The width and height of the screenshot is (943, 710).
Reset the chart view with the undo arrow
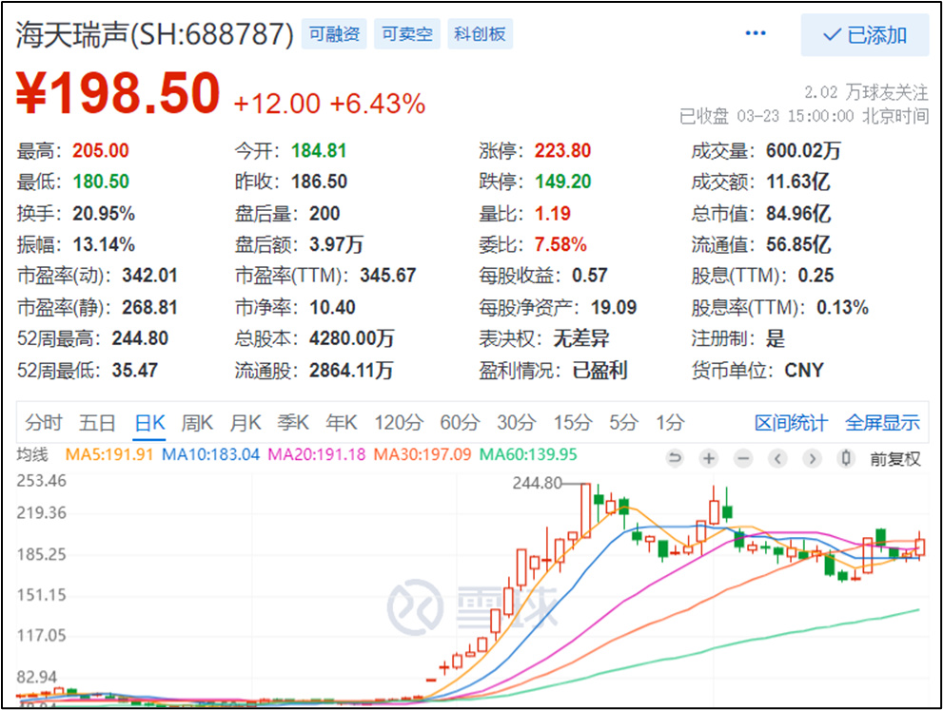pyautogui.click(x=675, y=458)
